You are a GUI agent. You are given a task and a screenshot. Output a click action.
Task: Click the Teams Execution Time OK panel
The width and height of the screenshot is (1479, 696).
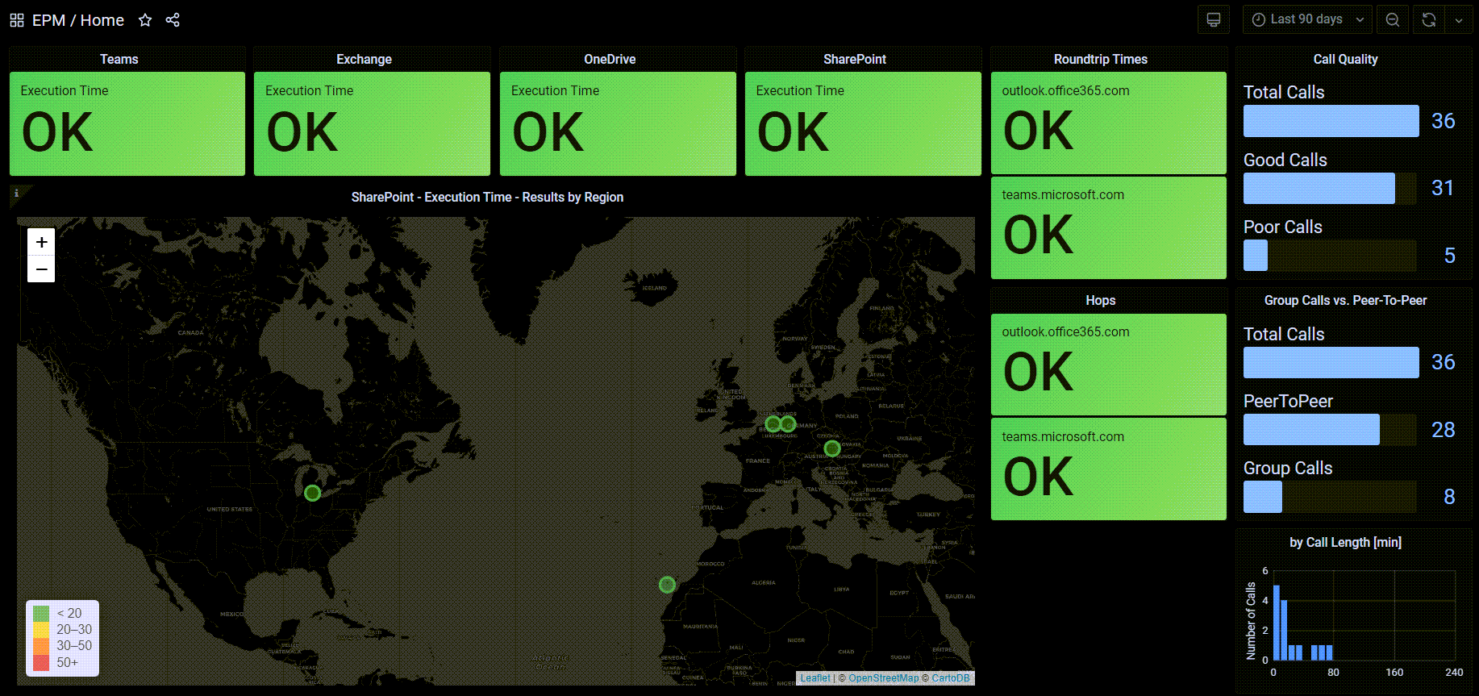click(127, 123)
